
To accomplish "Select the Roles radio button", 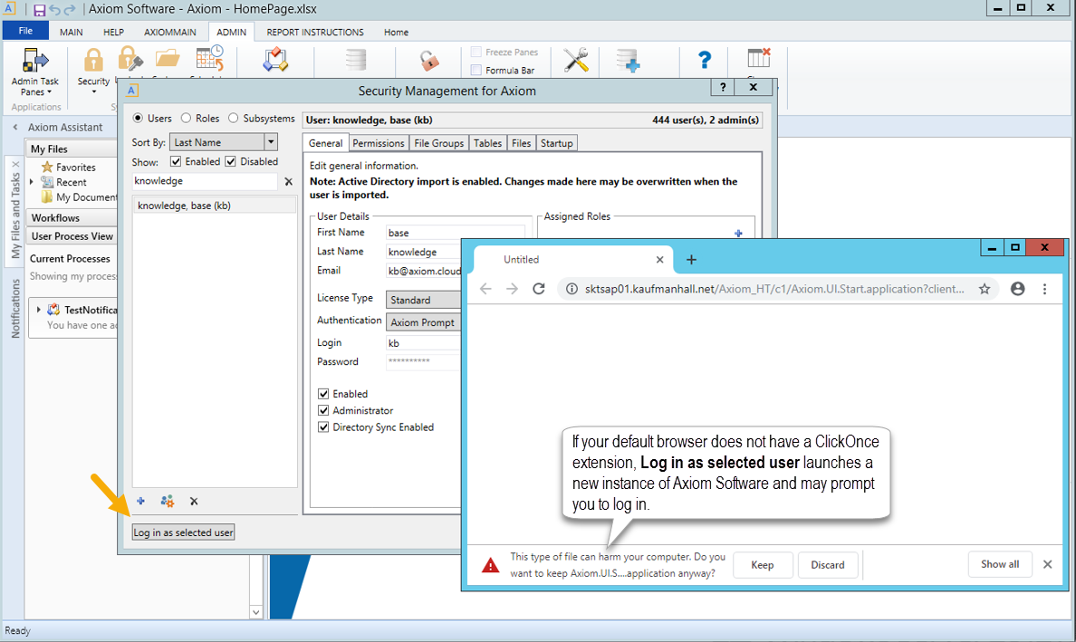I will [186, 118].
